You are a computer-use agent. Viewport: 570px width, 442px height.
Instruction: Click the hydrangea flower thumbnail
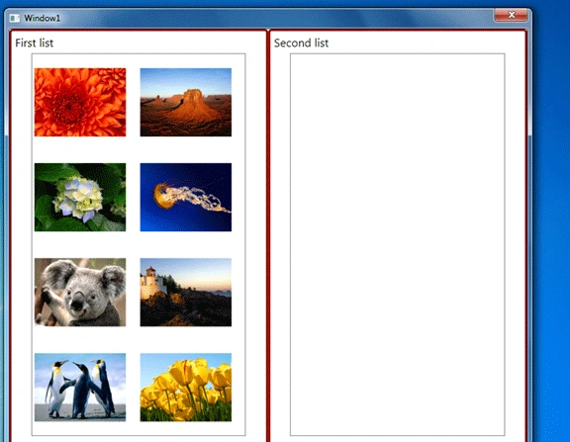pos(80,197)
